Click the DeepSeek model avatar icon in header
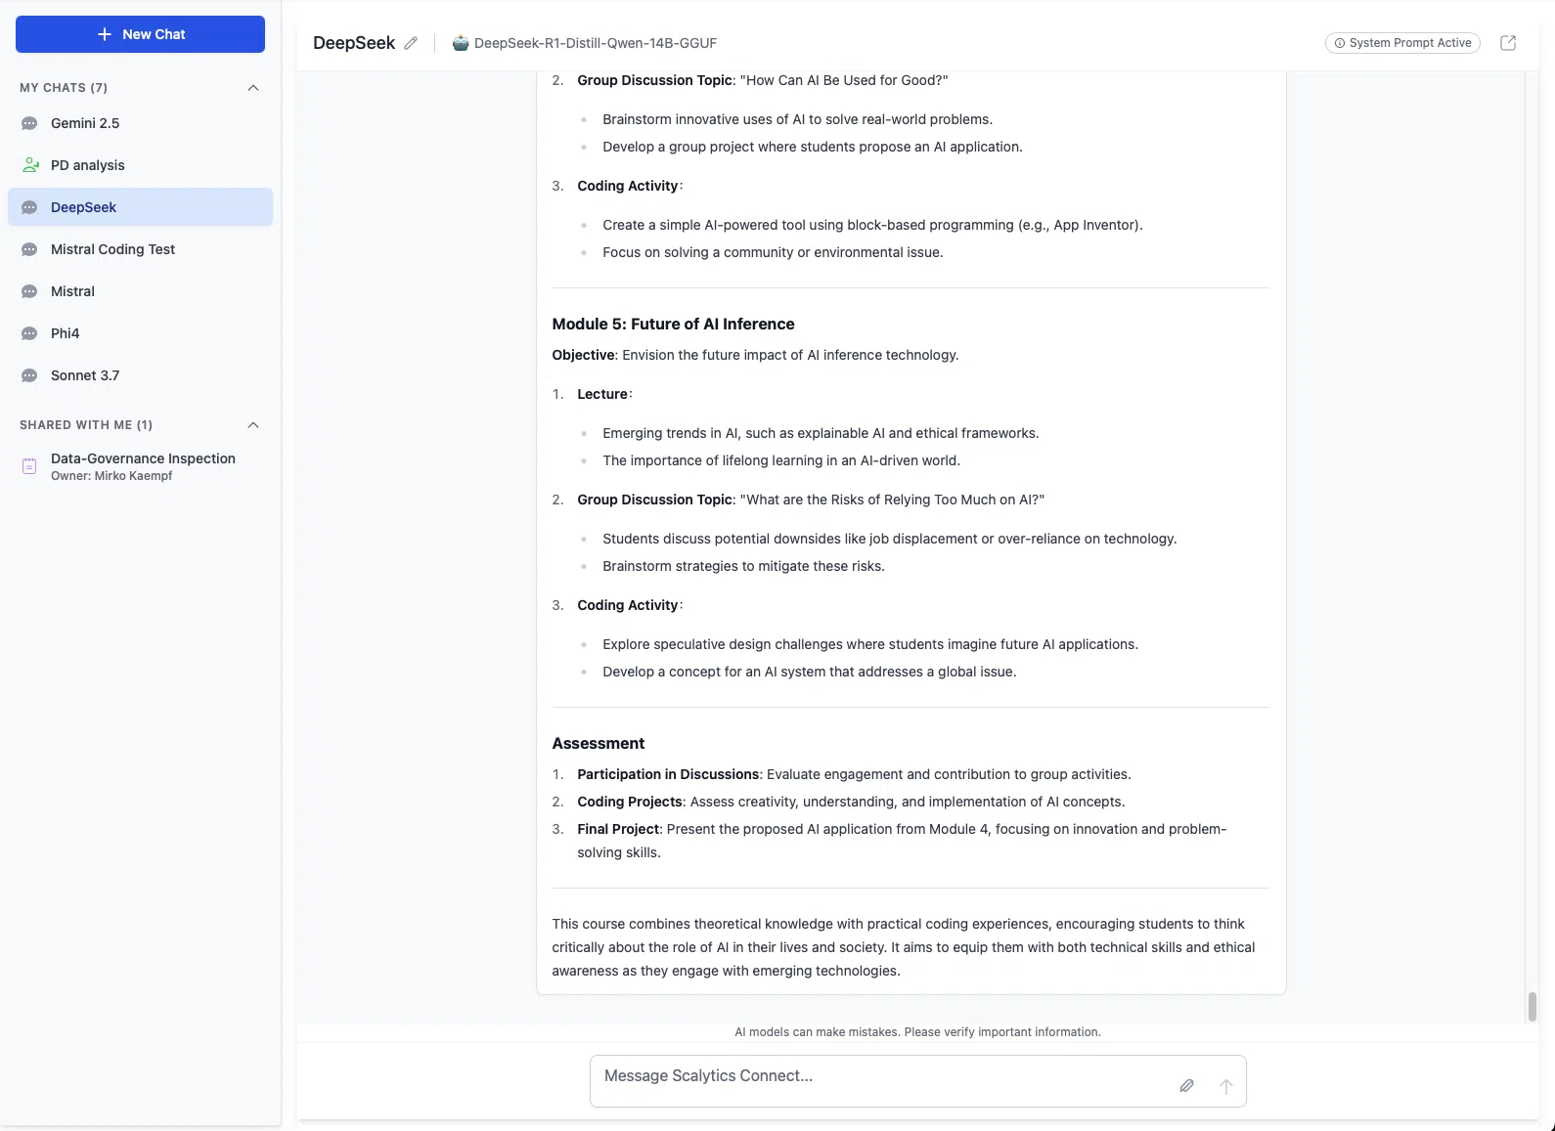The height and width of the screenshot is (1131, 1555). 461,43
